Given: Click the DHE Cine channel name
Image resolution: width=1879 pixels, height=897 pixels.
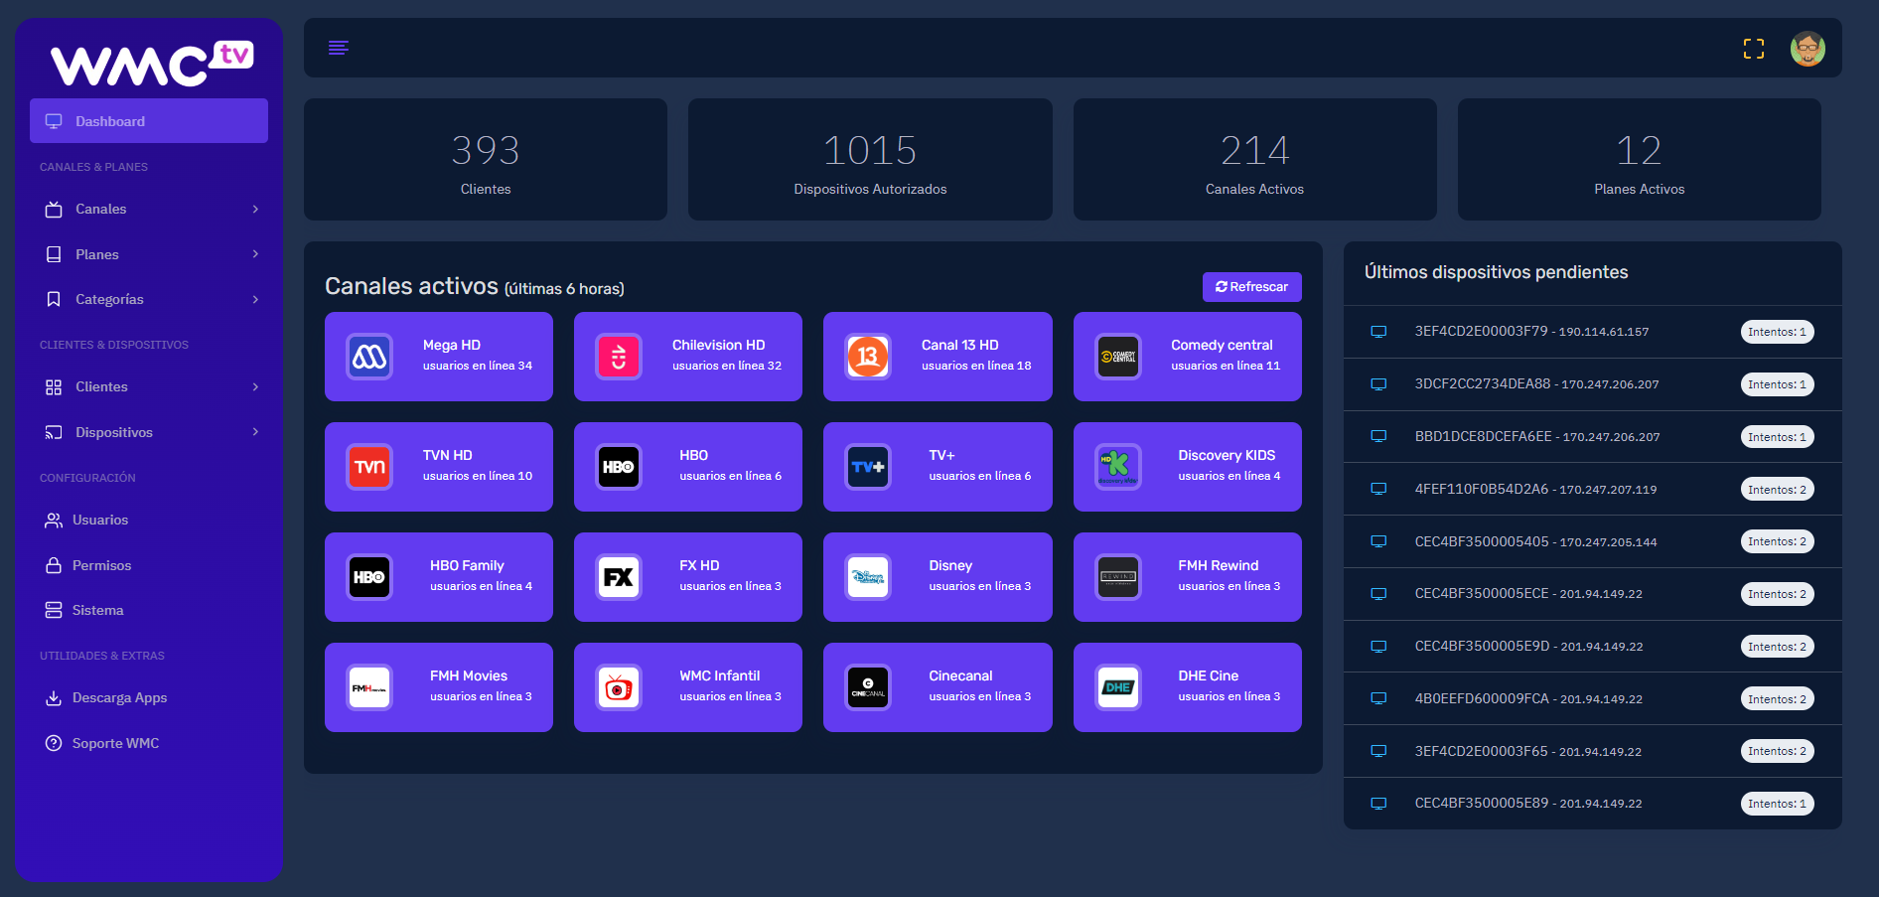Looking at the screenshot, I should 1209,675.
